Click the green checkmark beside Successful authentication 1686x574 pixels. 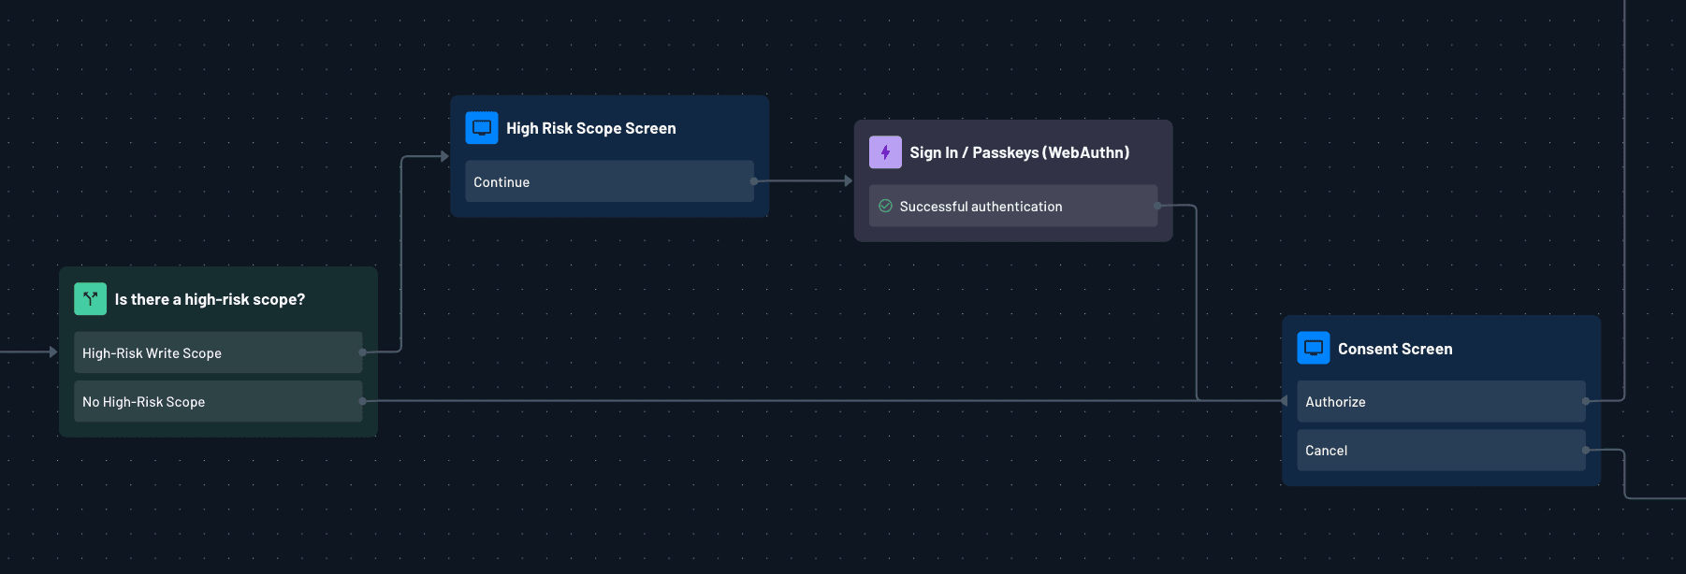[885, 207]
